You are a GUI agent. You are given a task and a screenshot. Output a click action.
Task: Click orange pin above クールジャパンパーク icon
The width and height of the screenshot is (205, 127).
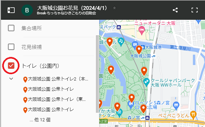[x=144, y=71]
